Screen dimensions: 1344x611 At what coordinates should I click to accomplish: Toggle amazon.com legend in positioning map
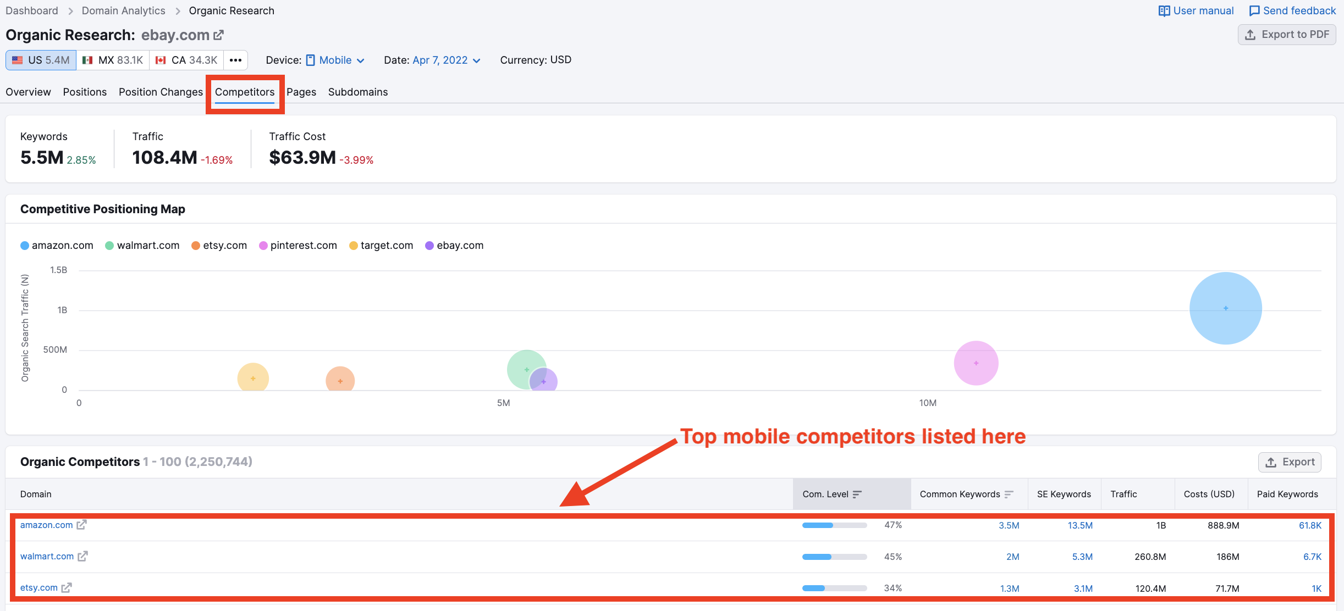[57, 245]
